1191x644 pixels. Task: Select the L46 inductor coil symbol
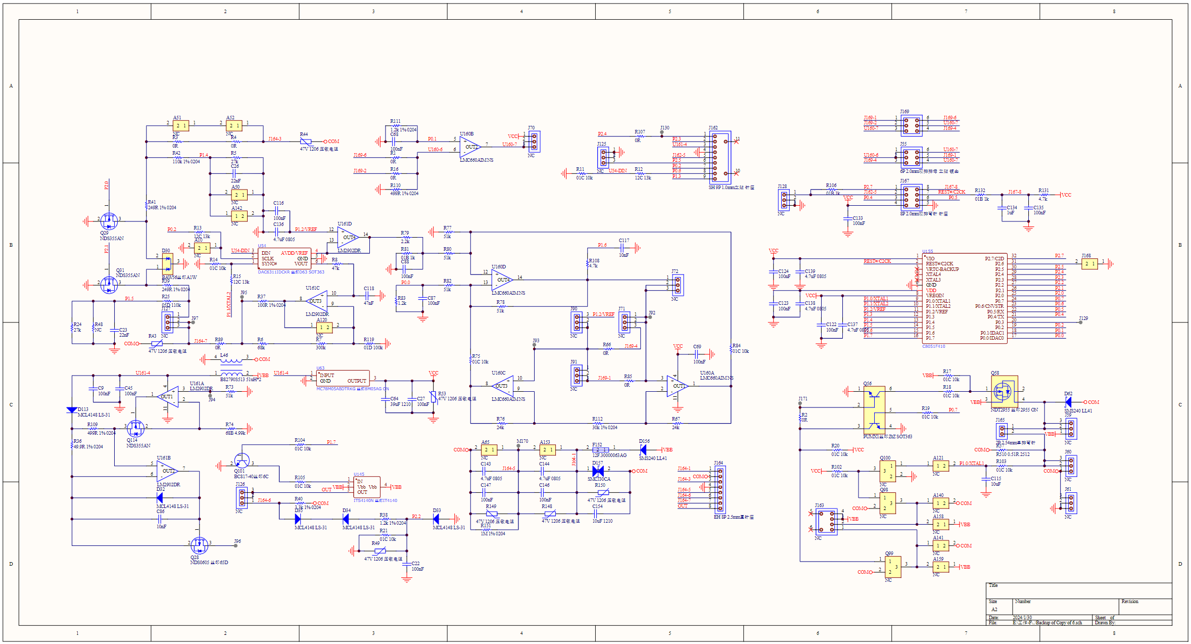tap(231, 360)
